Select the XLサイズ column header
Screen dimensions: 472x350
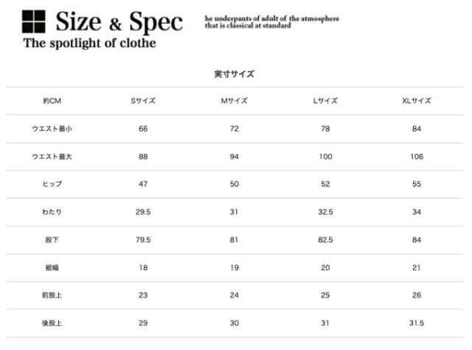point(417,101)
